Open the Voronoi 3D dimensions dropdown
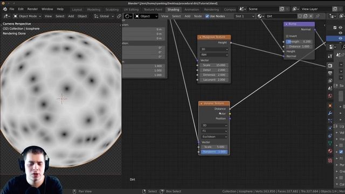The image size is (345, 194). click(x=215, y=126)
